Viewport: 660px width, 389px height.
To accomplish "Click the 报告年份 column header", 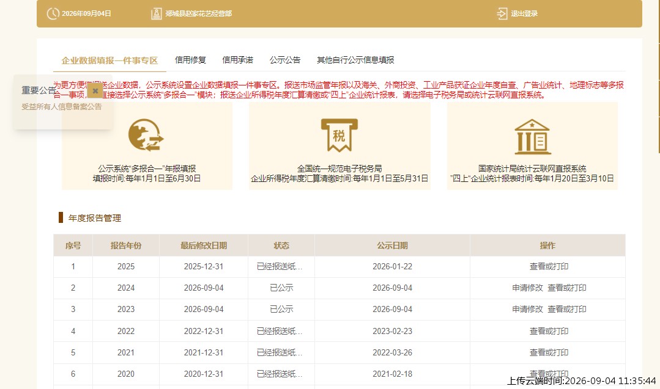I will [126, 245].
